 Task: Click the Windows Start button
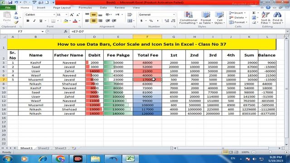pos(8,159)
